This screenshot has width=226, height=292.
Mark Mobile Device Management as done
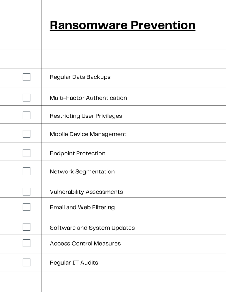click(x=26, y=134)
